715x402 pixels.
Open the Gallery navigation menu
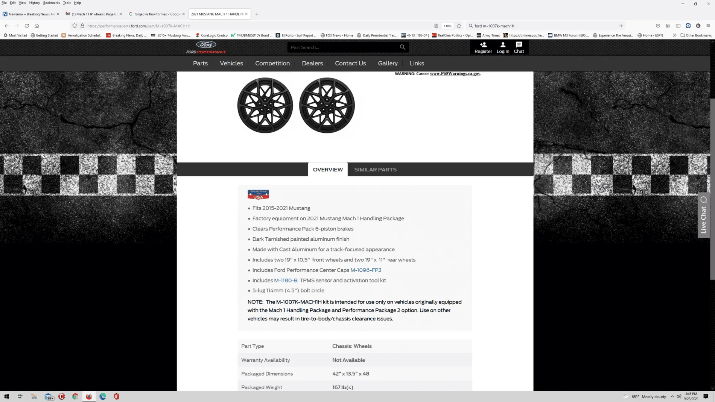[388, 64]
